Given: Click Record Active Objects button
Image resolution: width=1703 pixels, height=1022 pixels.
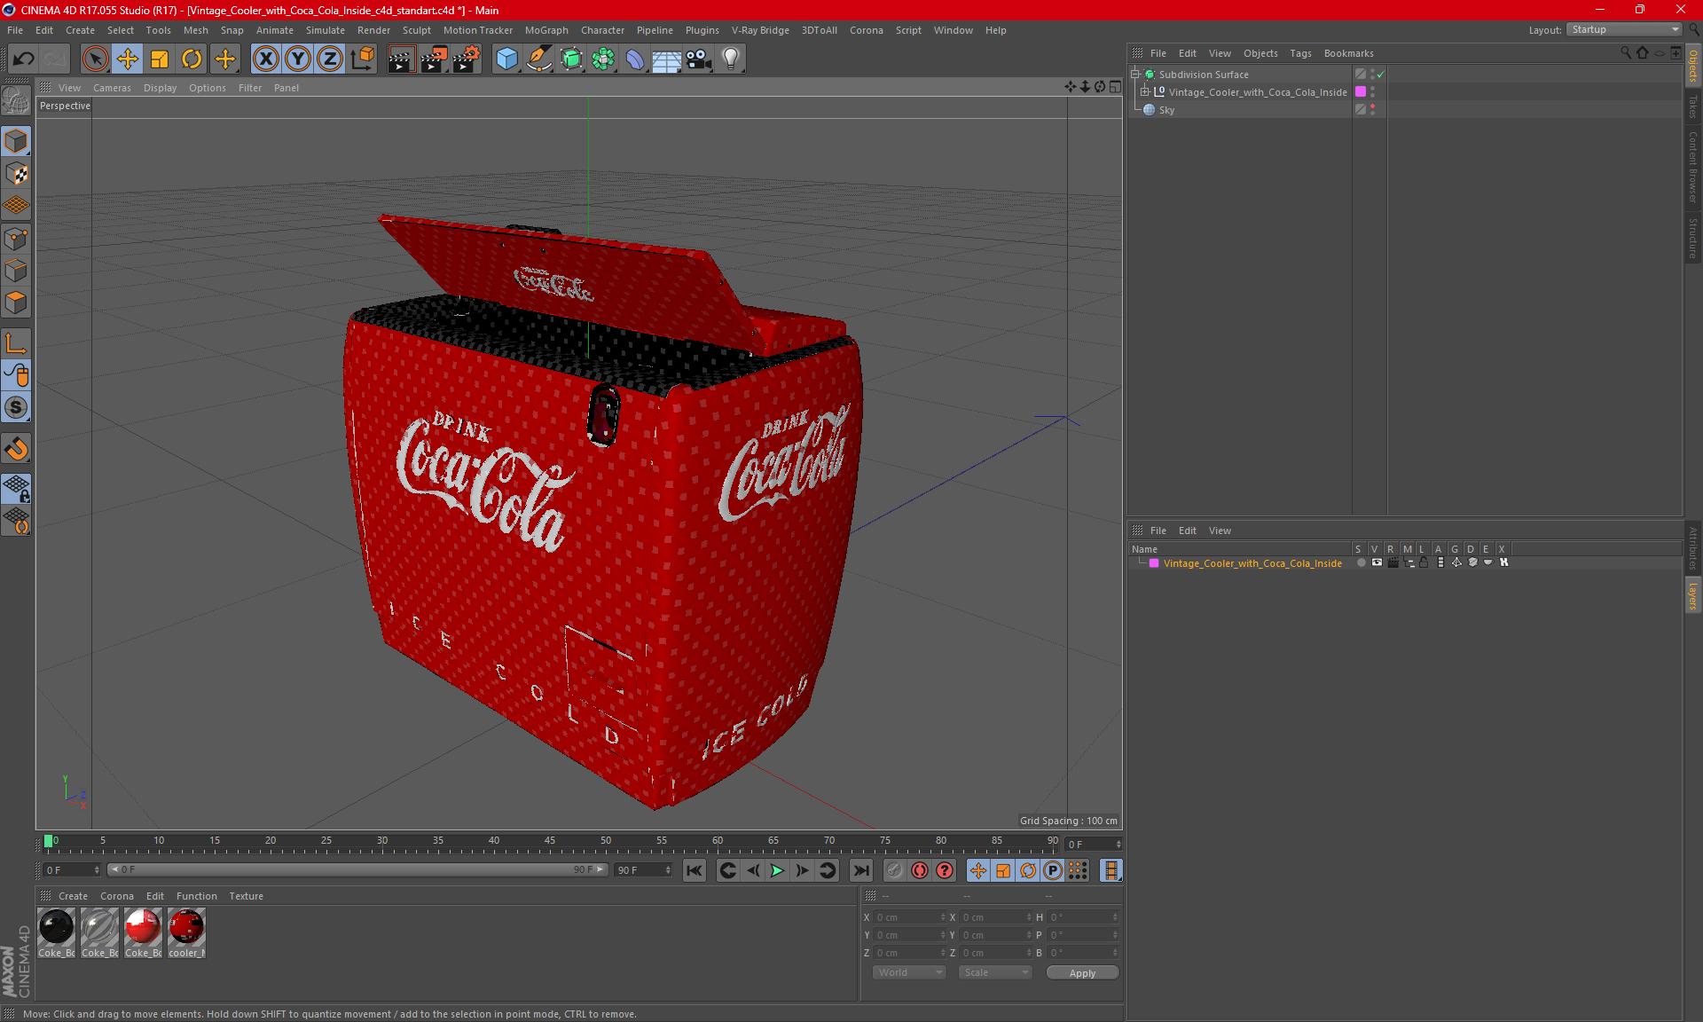Looking at the screenshot, I should (895, 870).
